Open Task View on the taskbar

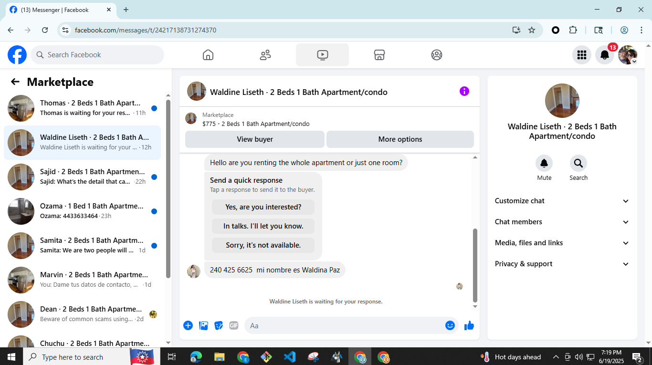point(172,356)
